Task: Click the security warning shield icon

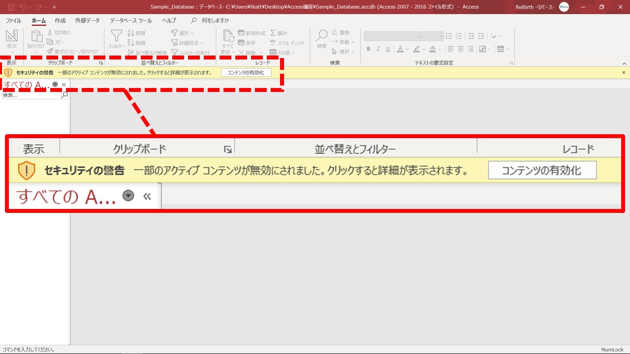Action: pos(8,72)
